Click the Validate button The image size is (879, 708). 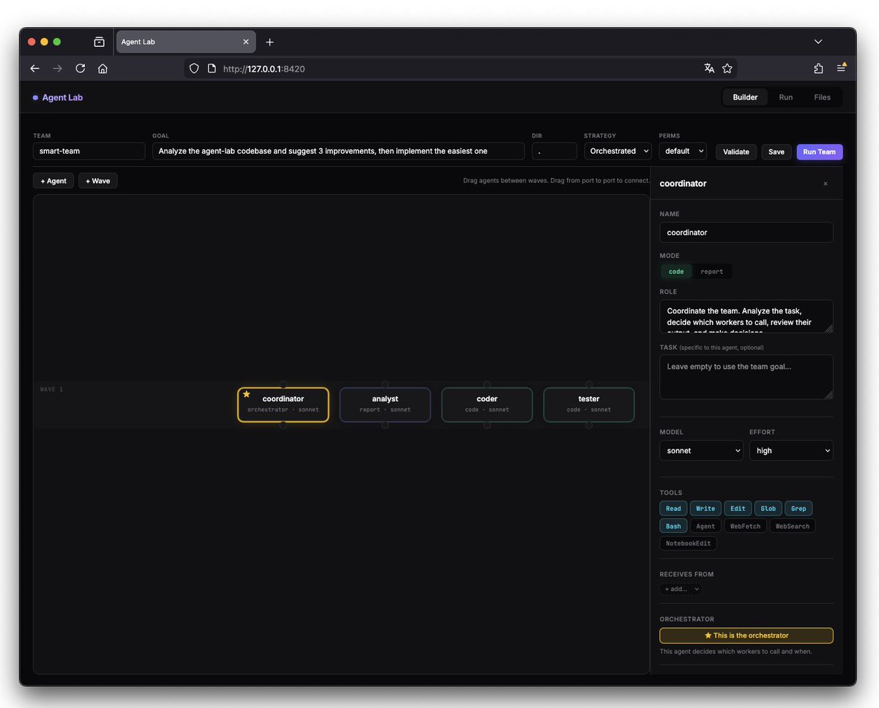coord(736,152)
